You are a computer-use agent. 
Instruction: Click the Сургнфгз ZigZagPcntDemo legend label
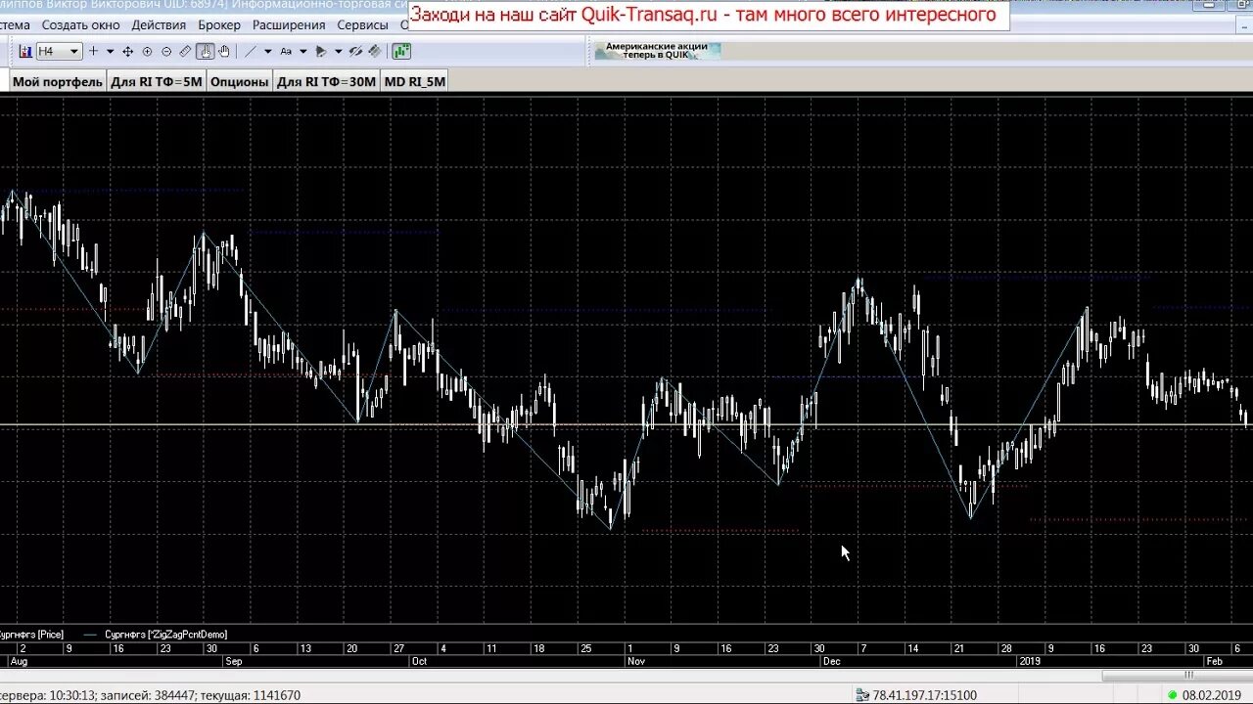pyautogui.click(x=165, y=635)
